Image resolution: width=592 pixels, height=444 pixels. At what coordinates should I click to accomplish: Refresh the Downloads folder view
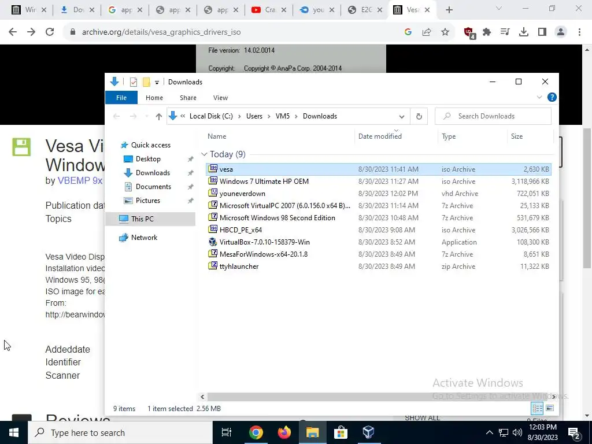tap(419, 116)
